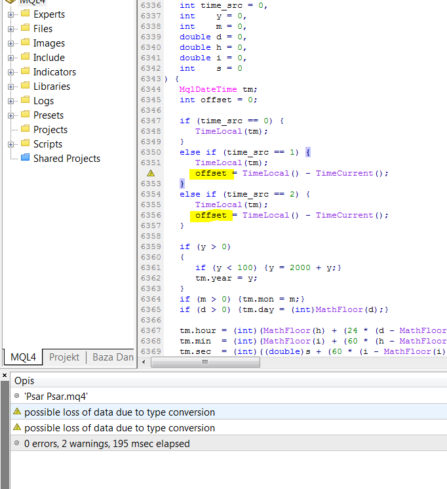Click the blue Shared Projects folder icon
The image size is (447, 489).
click(26, 157)
